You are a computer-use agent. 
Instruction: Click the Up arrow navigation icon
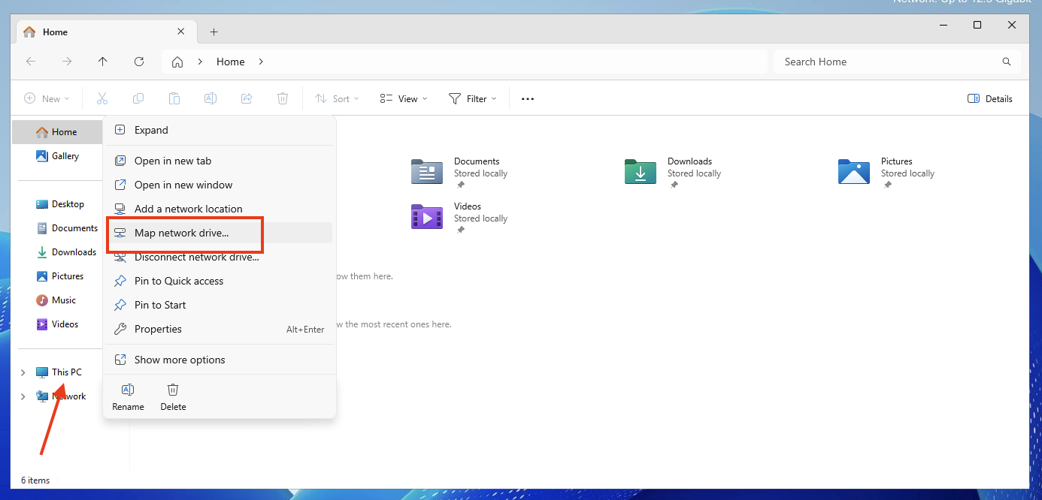(103, 62)
